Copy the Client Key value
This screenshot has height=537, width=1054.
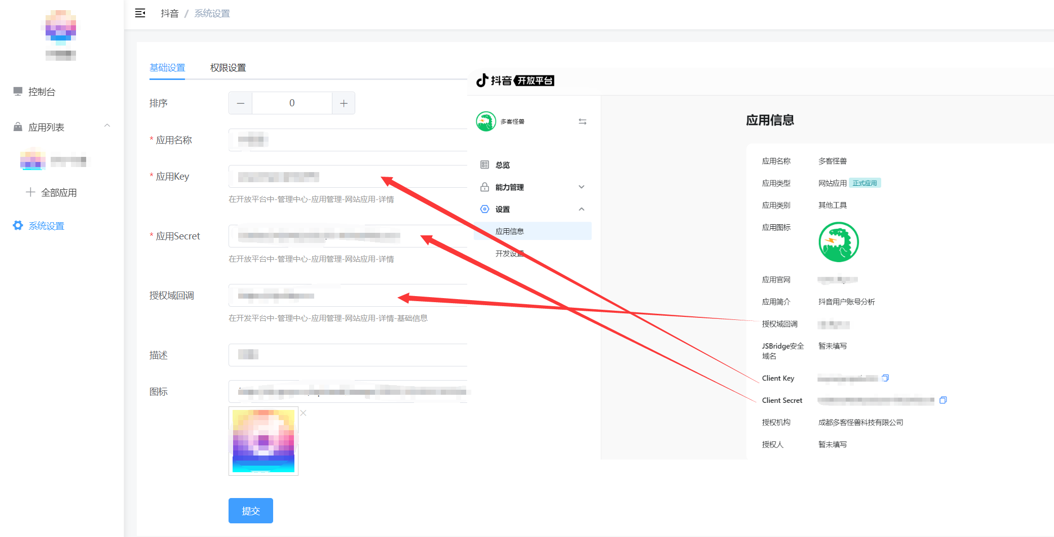pyautogui.click(x=885, y=378)
